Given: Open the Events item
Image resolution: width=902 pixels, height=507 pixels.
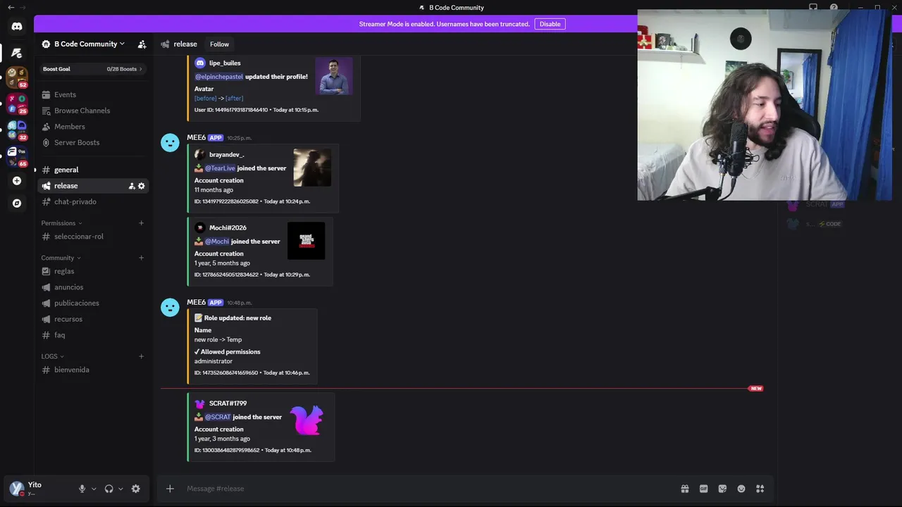Looking at the screenshot, I should pos(93,94).
